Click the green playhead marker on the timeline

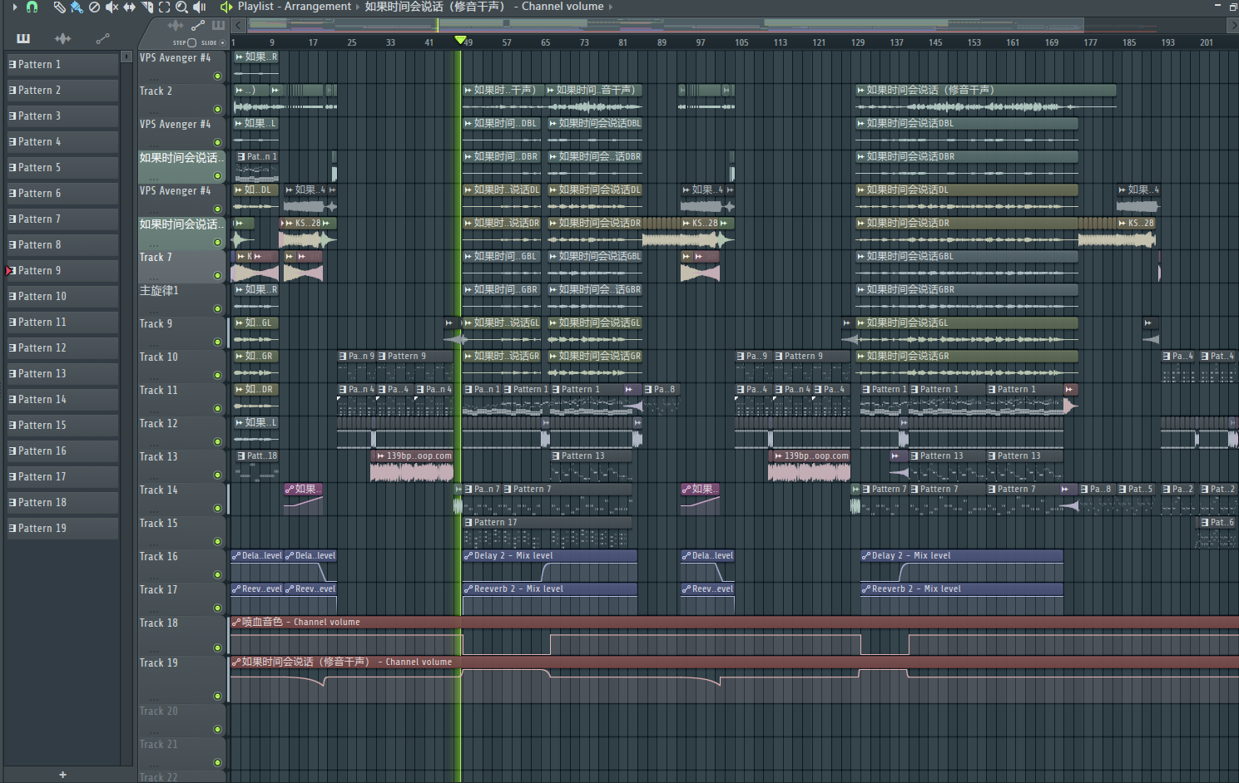[x=460, y=40]
